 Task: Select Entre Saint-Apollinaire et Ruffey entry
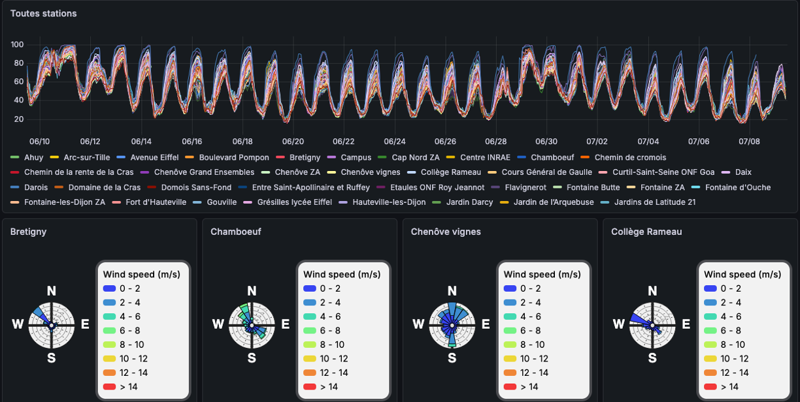pyautogui.click(x=310, y=187)
